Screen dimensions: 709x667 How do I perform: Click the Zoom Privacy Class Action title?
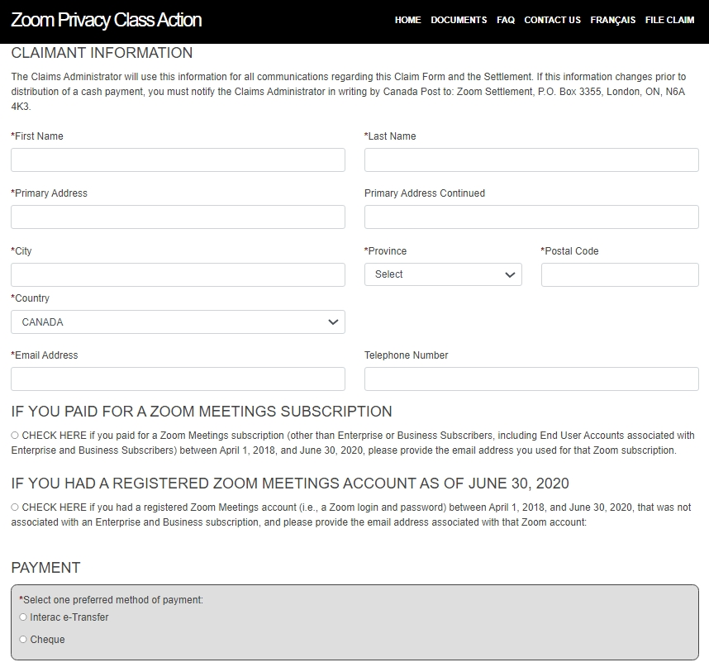(x=107, y=20)
